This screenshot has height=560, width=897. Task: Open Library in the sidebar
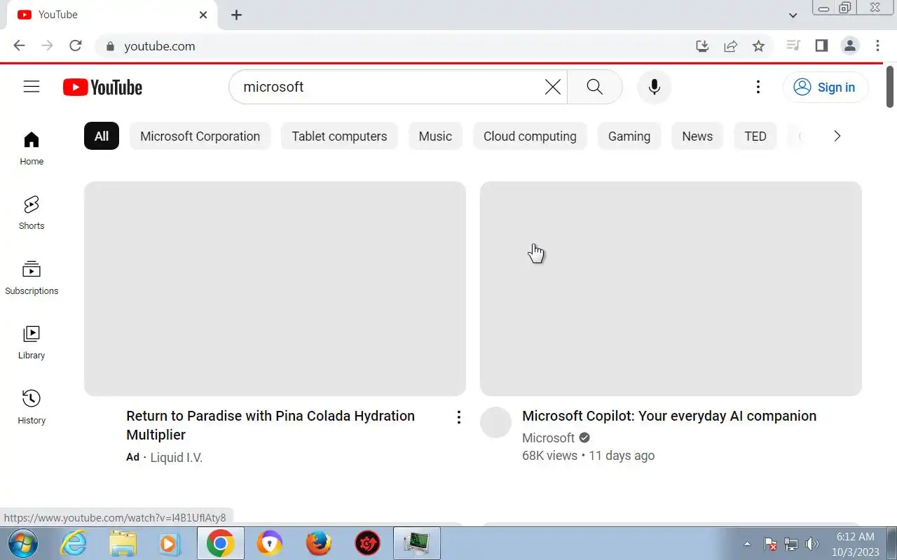(x=32, y=342)
